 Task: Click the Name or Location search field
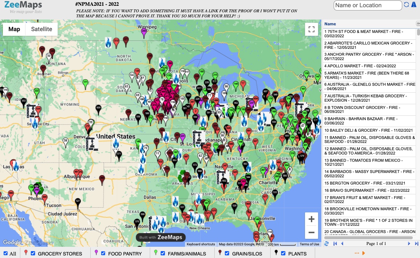(368, 5)
